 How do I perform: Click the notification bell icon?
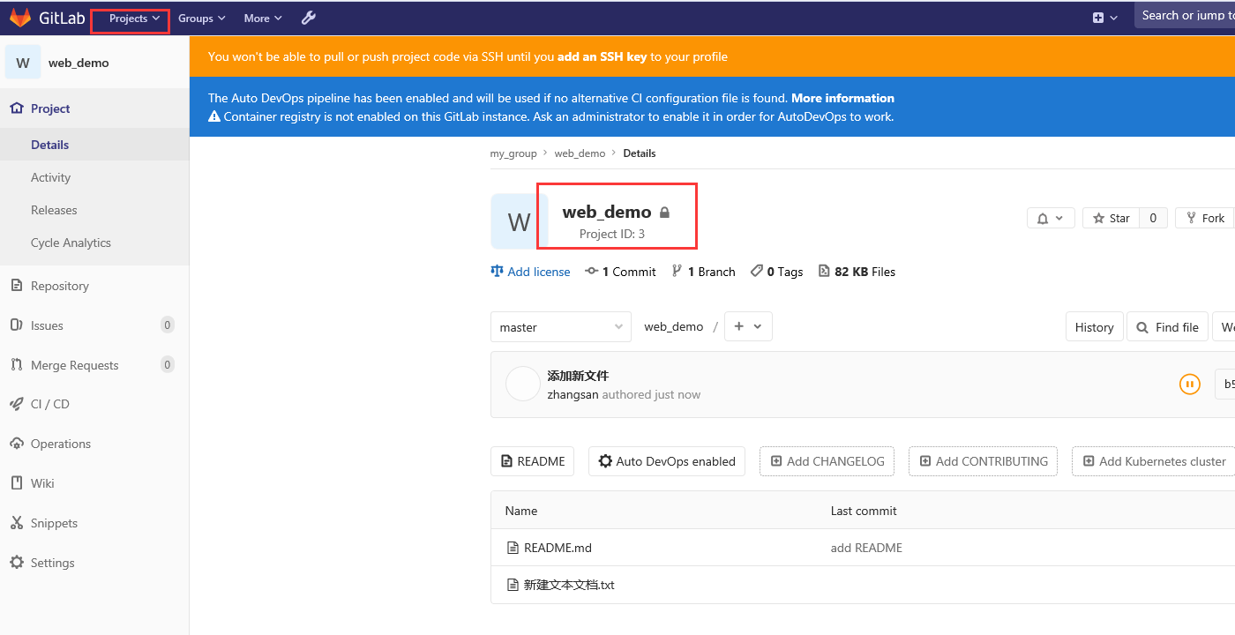1043,219
